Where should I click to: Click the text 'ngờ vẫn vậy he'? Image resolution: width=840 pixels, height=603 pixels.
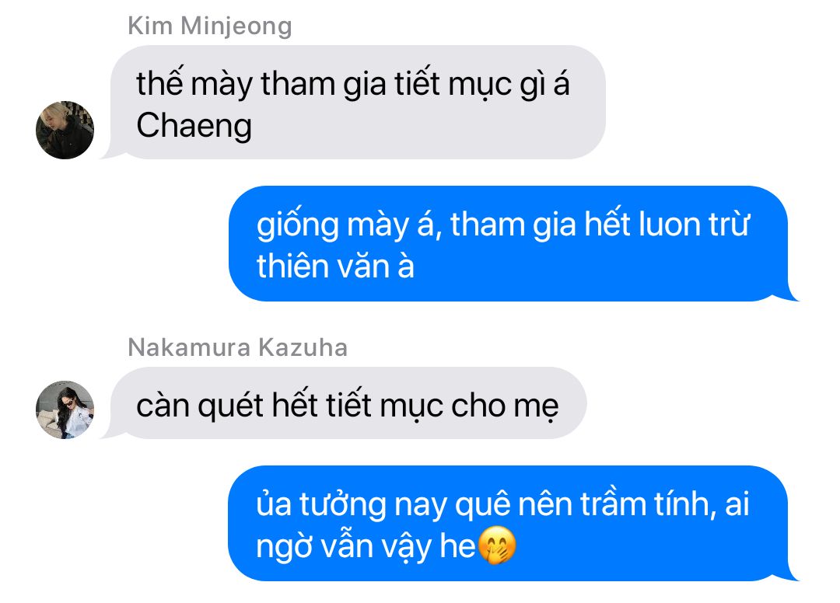pos(366,547)
